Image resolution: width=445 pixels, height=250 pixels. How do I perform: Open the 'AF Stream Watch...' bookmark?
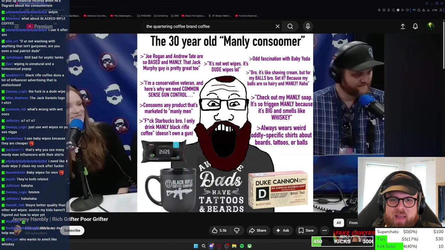[219, 16]
